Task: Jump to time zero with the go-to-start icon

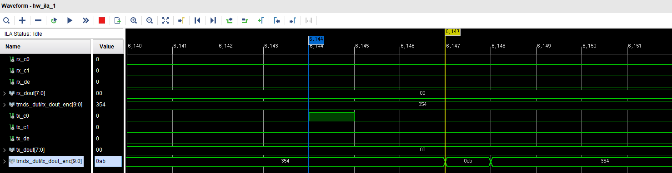Action: pos(197,20)
